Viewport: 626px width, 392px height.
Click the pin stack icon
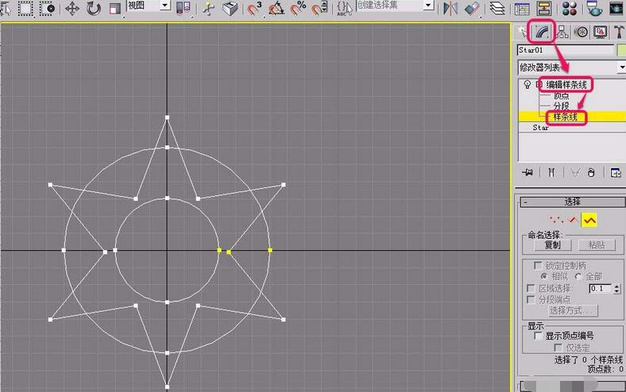pyautogui.click(x=526, y=172)
